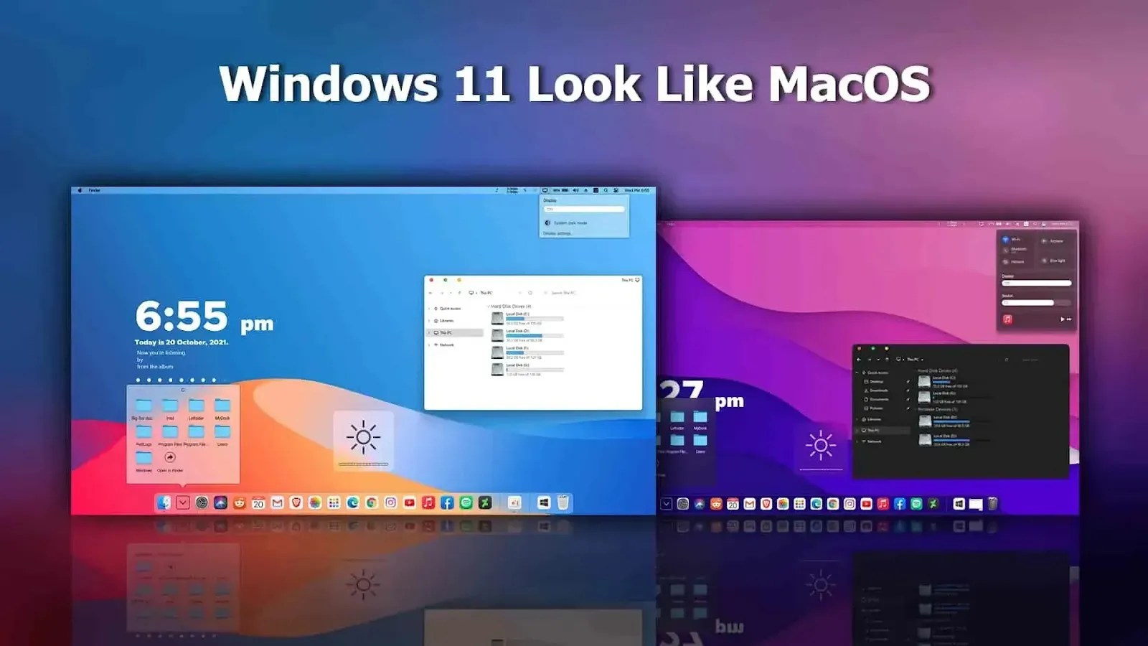This screenshot has height=646, width=1148.
Task: Toggle Wi-Fi in the right control center
Action: [1006, 239]
